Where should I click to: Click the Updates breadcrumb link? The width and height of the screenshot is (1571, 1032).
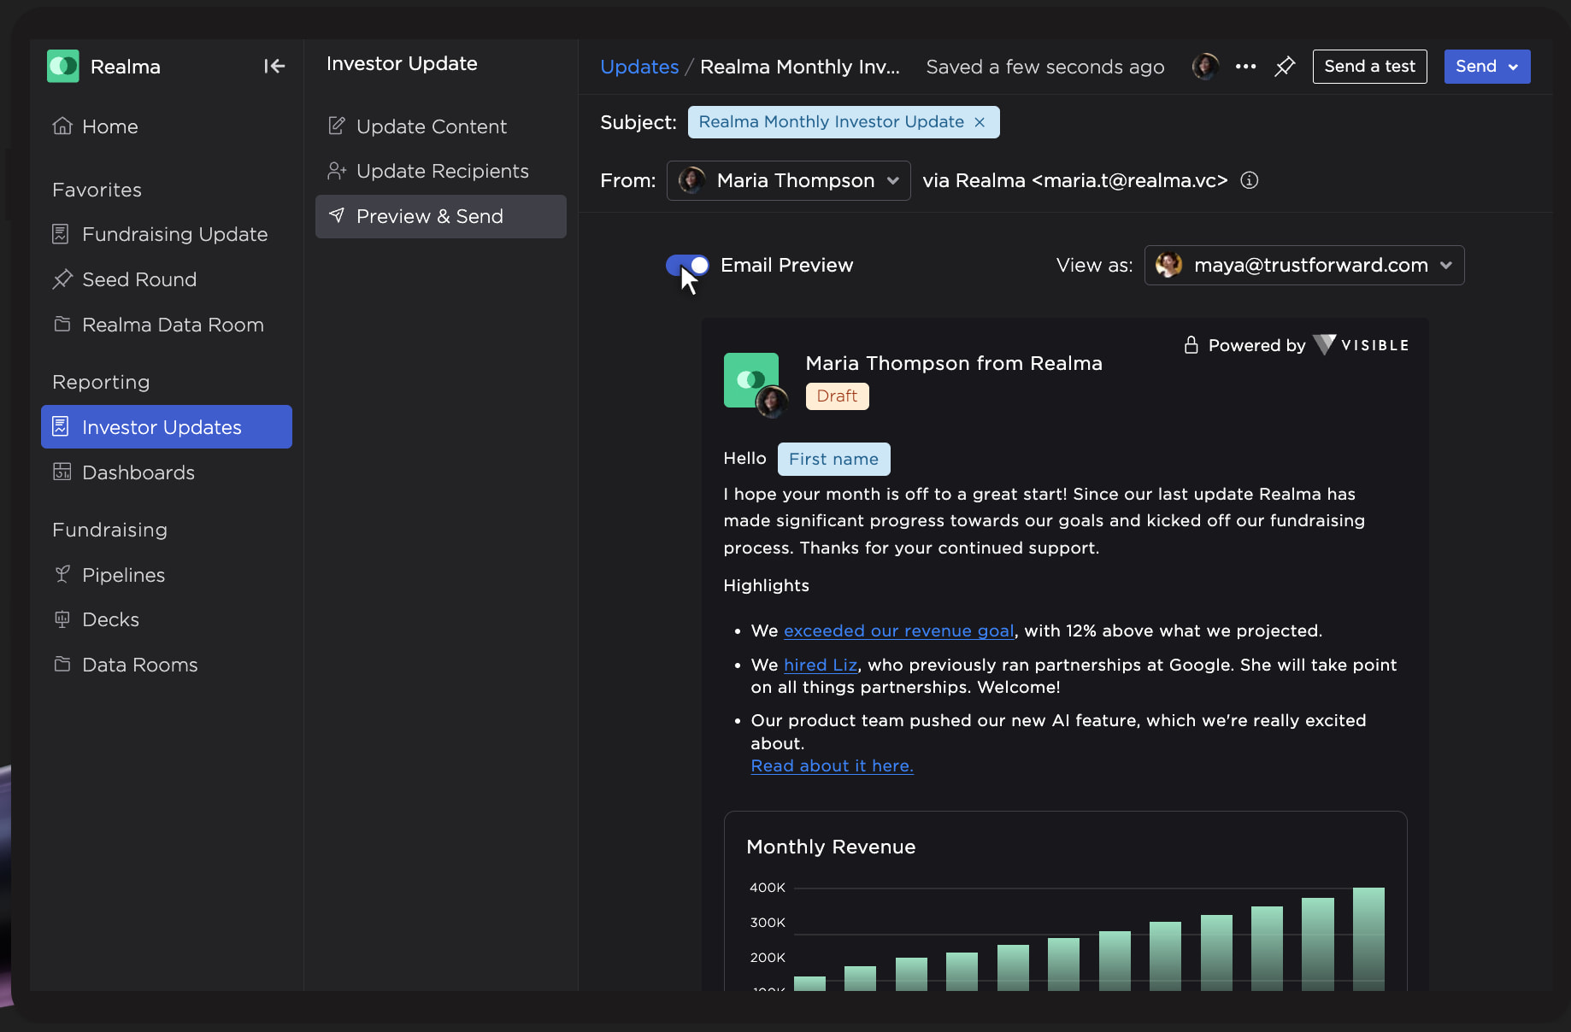click(639, 67)
